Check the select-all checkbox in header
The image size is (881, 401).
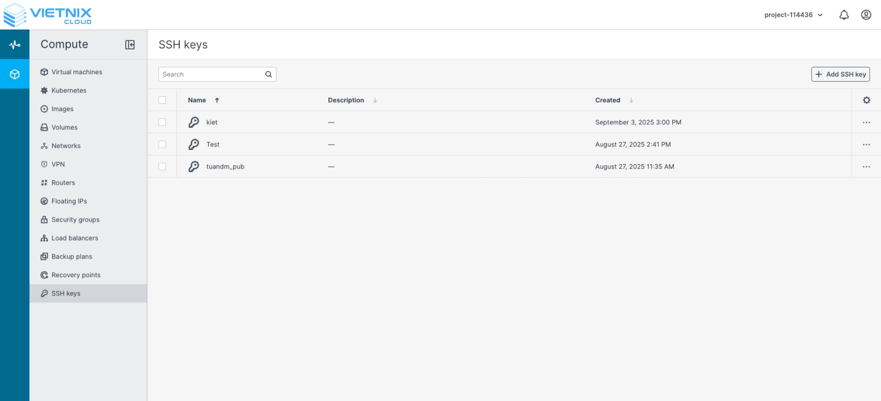[162, 100]
